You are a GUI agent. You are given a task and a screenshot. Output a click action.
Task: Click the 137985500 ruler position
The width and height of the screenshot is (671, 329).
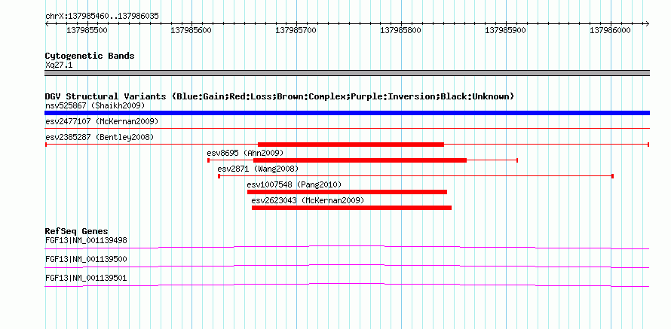87,30
